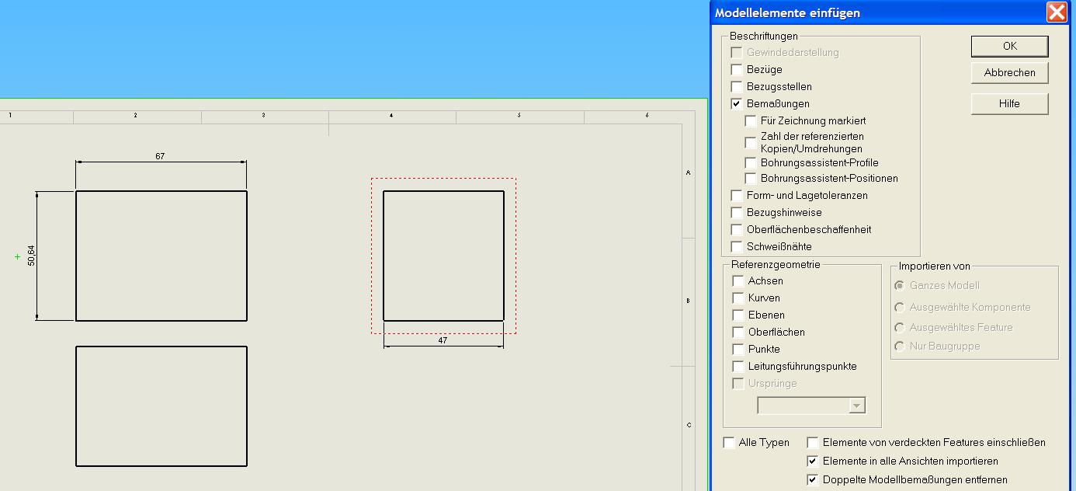Select the 67 dimension text
This screenshot has height=491, width=1076.
(160, 156)
